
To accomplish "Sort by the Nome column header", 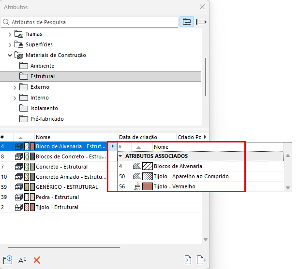I will click(x=76, y=137).
